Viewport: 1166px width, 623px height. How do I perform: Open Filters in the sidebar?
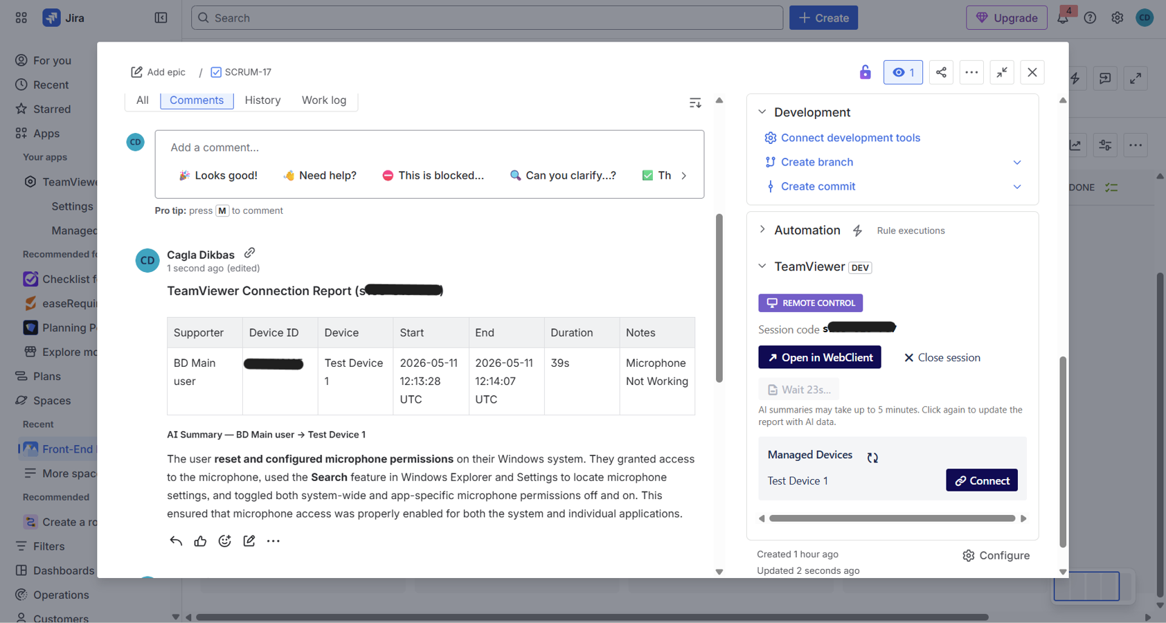click(x=48, y=546)
